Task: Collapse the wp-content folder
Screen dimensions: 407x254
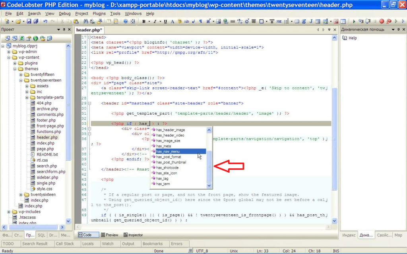Action: click(x=9, y=57)
